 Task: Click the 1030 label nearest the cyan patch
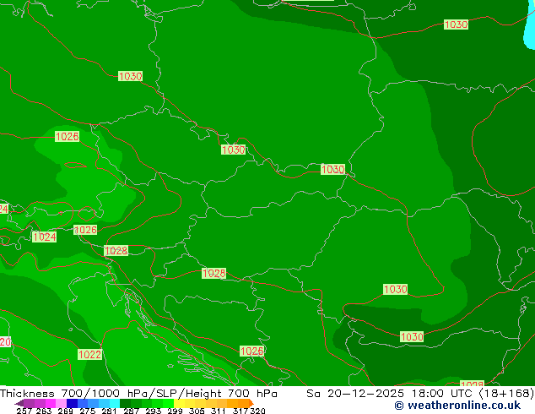(x=456, y=25)
